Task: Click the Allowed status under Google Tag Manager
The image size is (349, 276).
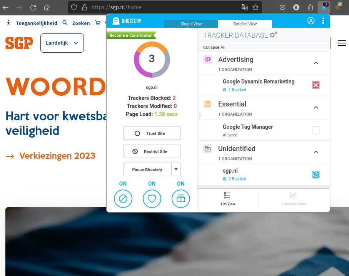Action: tap(230, 135)
